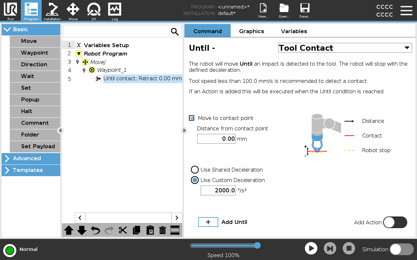Expand the Templates command section
This screenshot has width=417, height=260.
pyautogui.click(x=31, y=170)
